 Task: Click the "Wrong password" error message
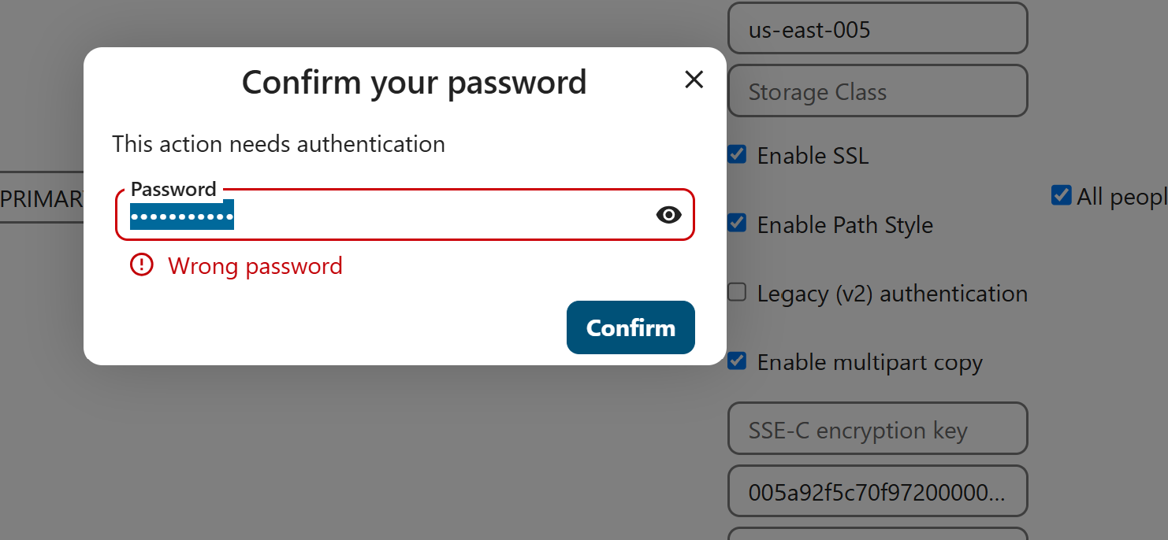pyautogui.click(x=255, y=266)
